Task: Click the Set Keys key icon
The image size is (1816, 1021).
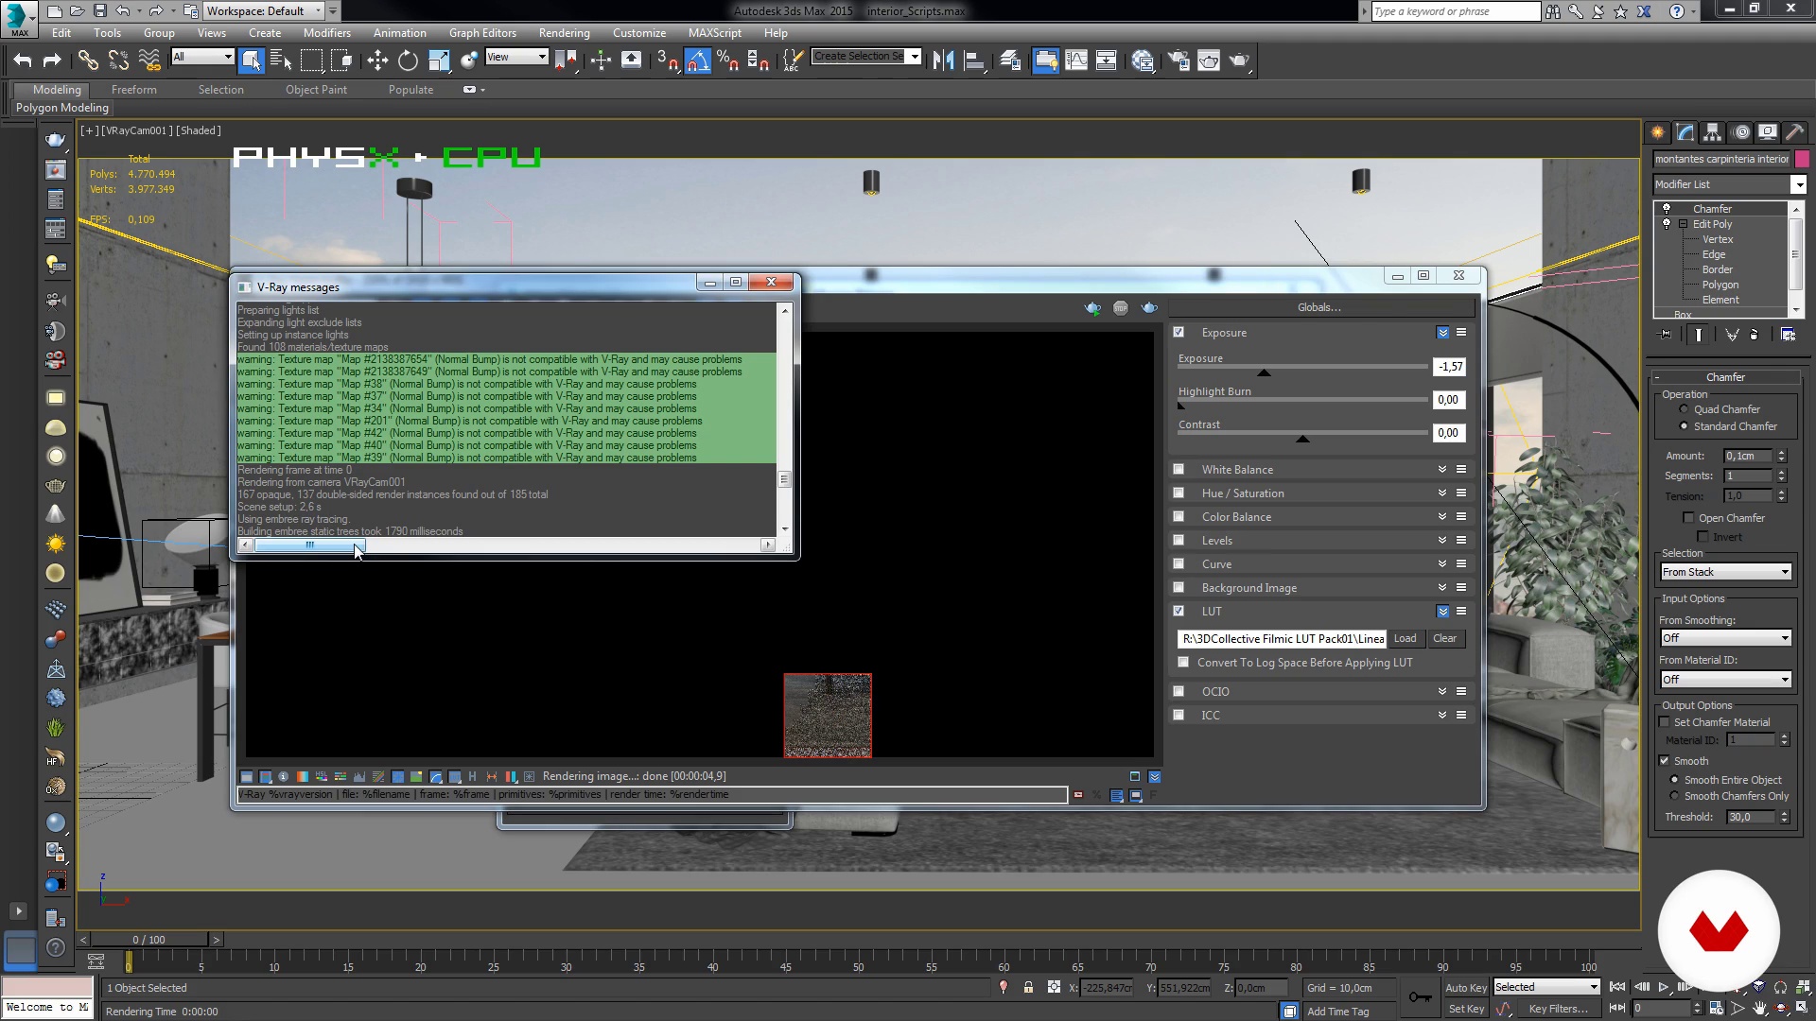Action: (x=1420, y=997)
